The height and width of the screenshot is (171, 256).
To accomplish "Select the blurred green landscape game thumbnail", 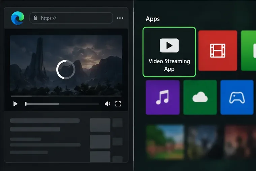I will 165,142.
